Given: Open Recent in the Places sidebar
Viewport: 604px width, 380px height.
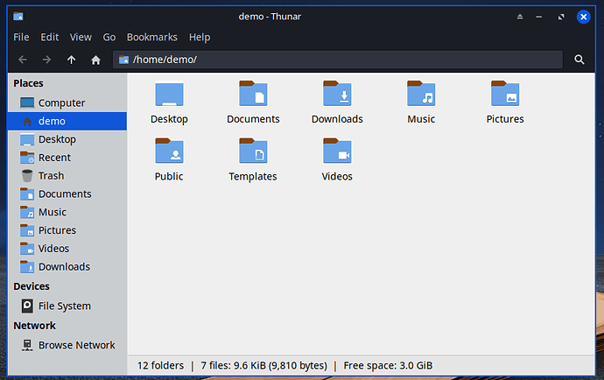Looking at the screenshot, I should 54,158.
